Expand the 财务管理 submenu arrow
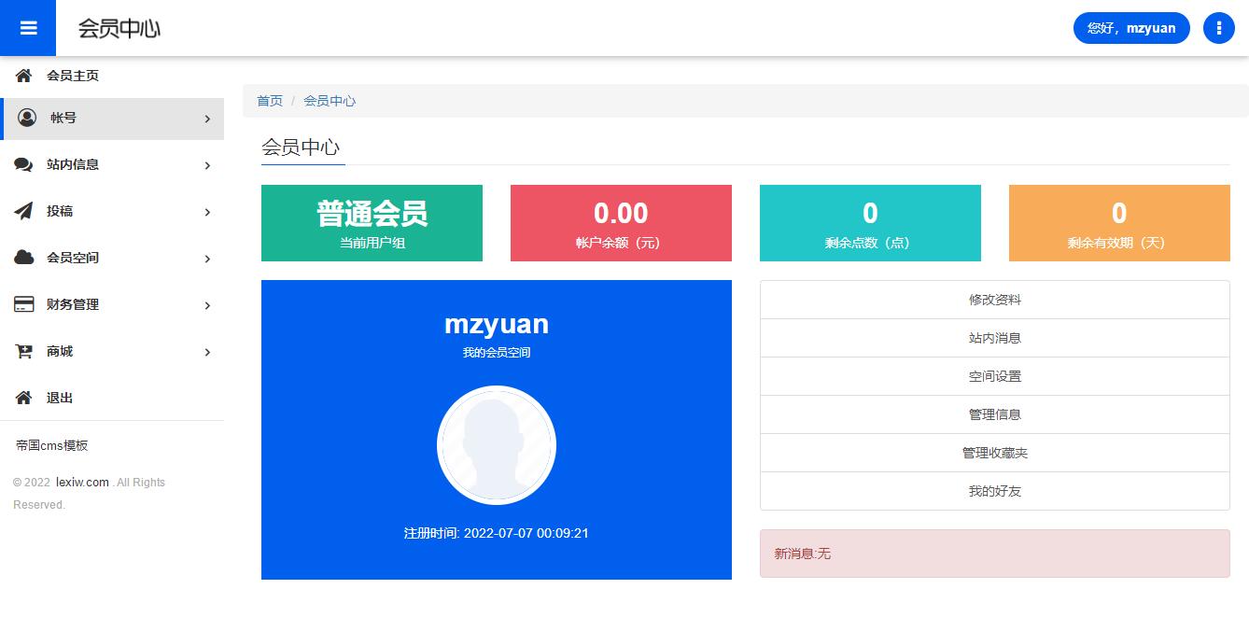 (x=207, y=305)
